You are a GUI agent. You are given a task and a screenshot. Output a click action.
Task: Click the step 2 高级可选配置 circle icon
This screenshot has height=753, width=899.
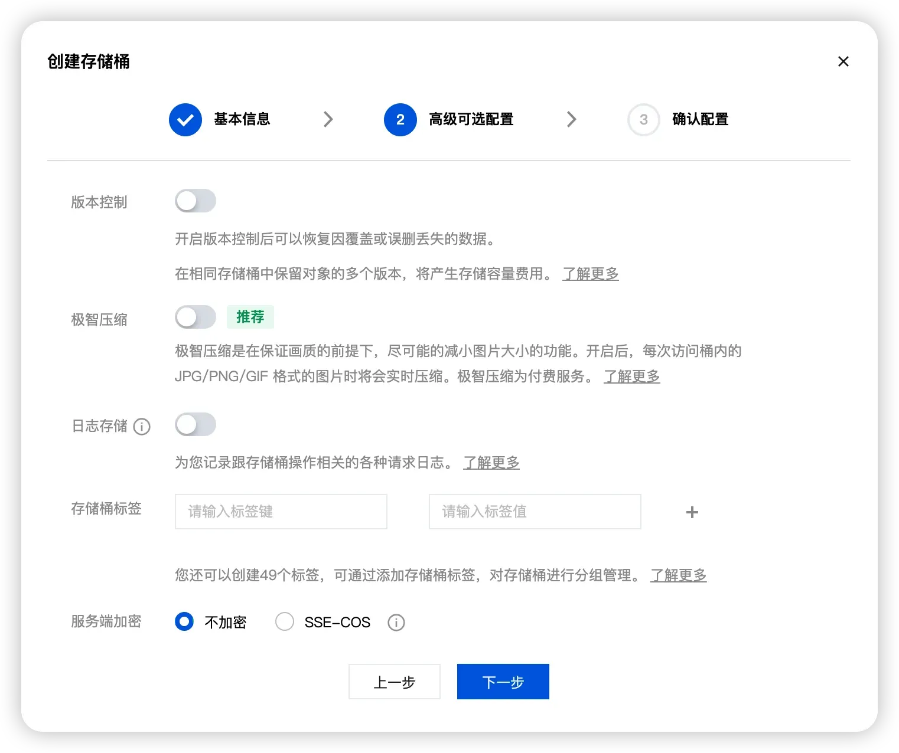pos(400,120)
